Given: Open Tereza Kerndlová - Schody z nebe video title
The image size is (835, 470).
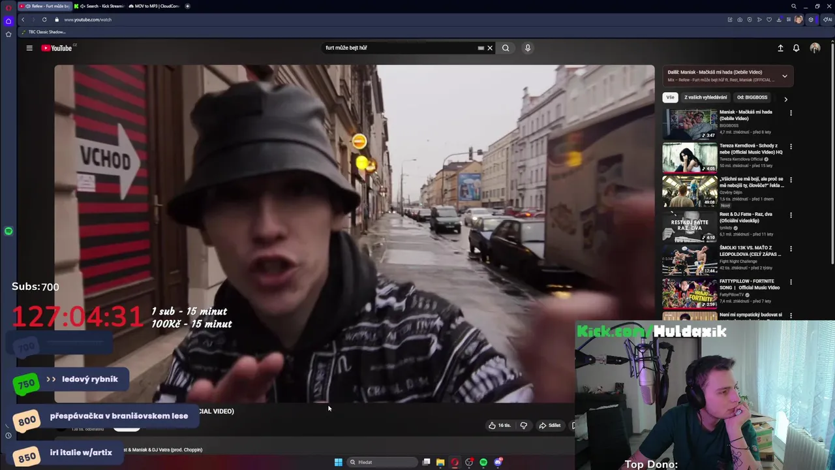Looking at the screenshot, I should pyautogui.click(x=751, y=149).
